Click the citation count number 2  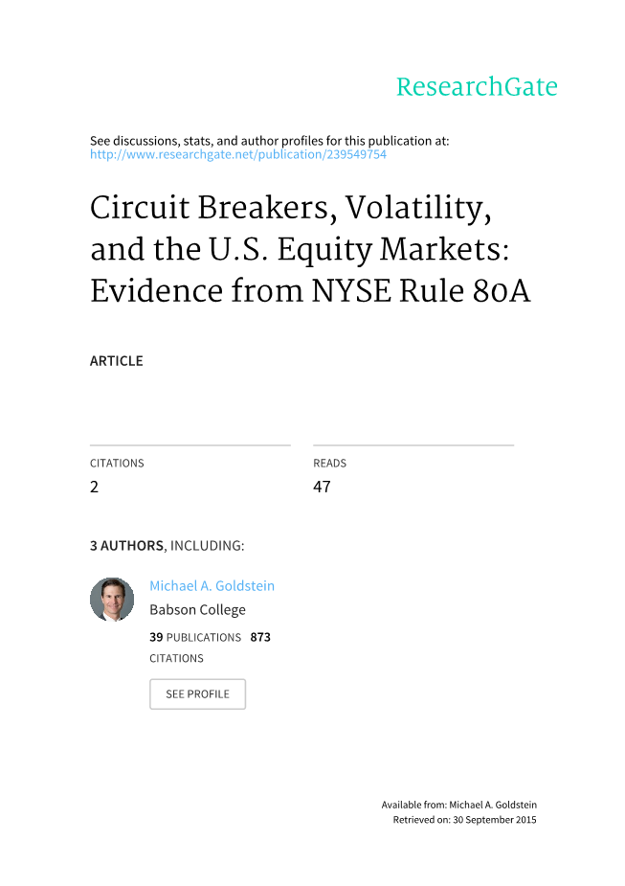tap(95, 487)
